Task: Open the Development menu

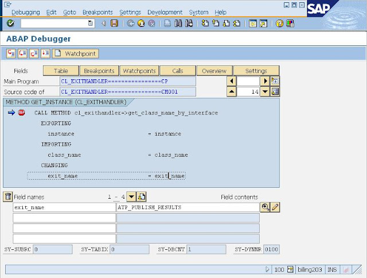Action: pyautogui.click(x=165, y=12)
